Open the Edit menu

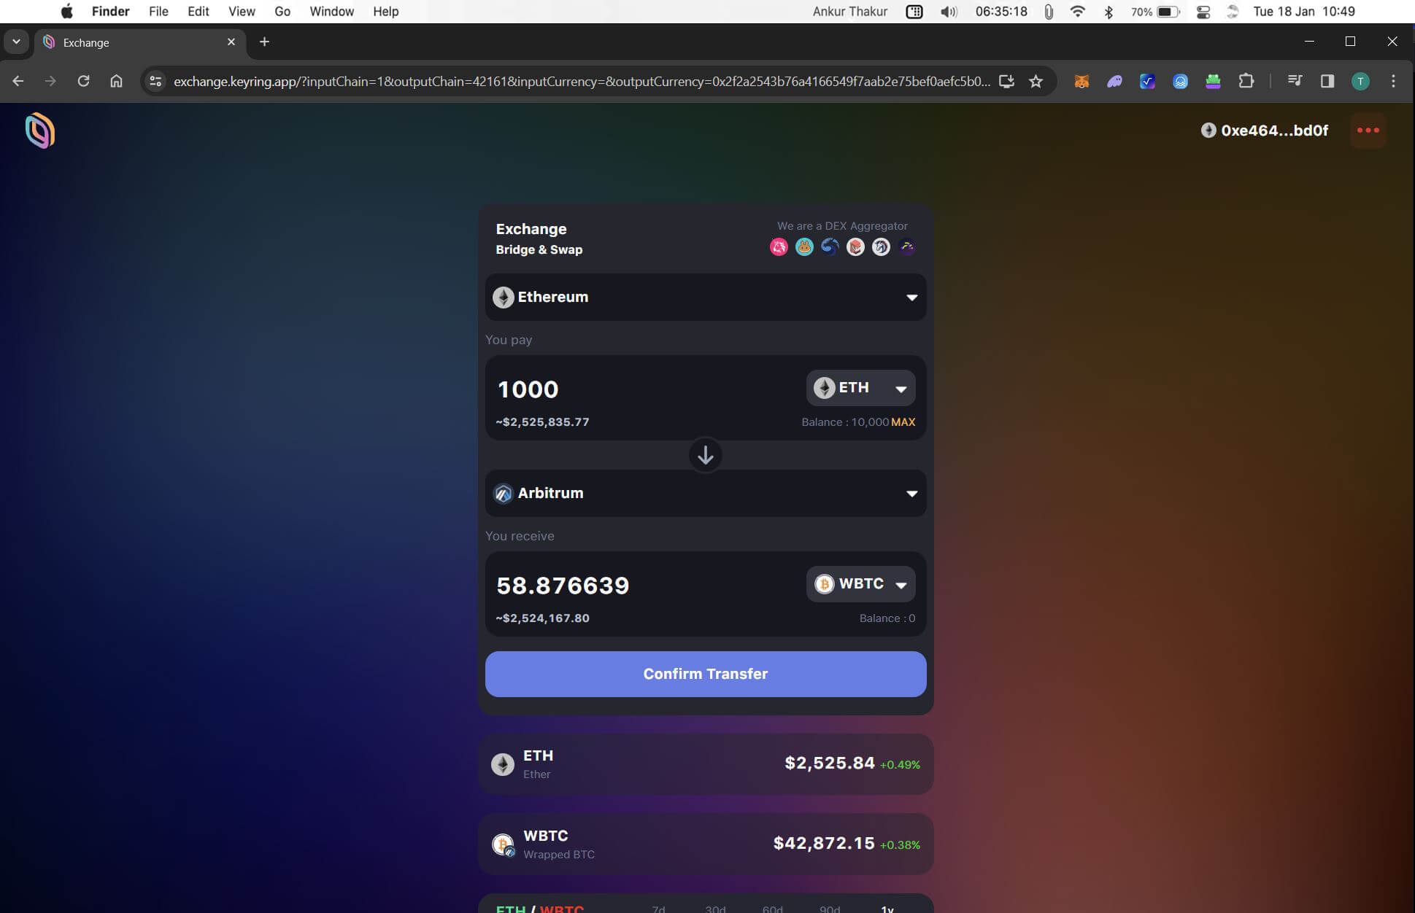tap(198, 11)
